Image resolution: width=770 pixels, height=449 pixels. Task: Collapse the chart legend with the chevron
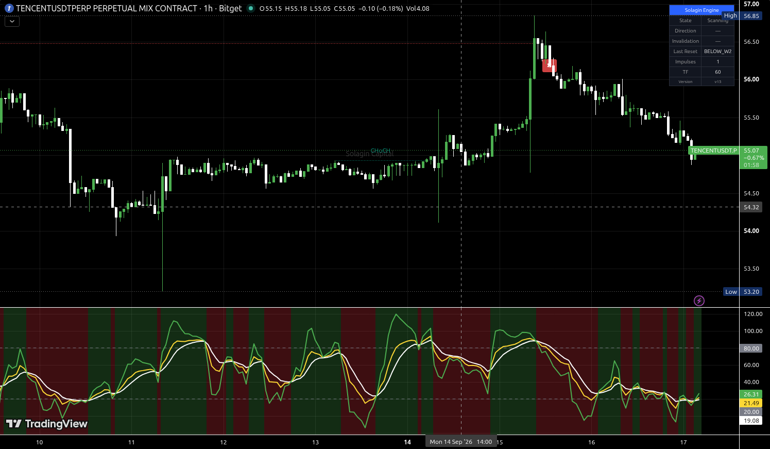12,21
